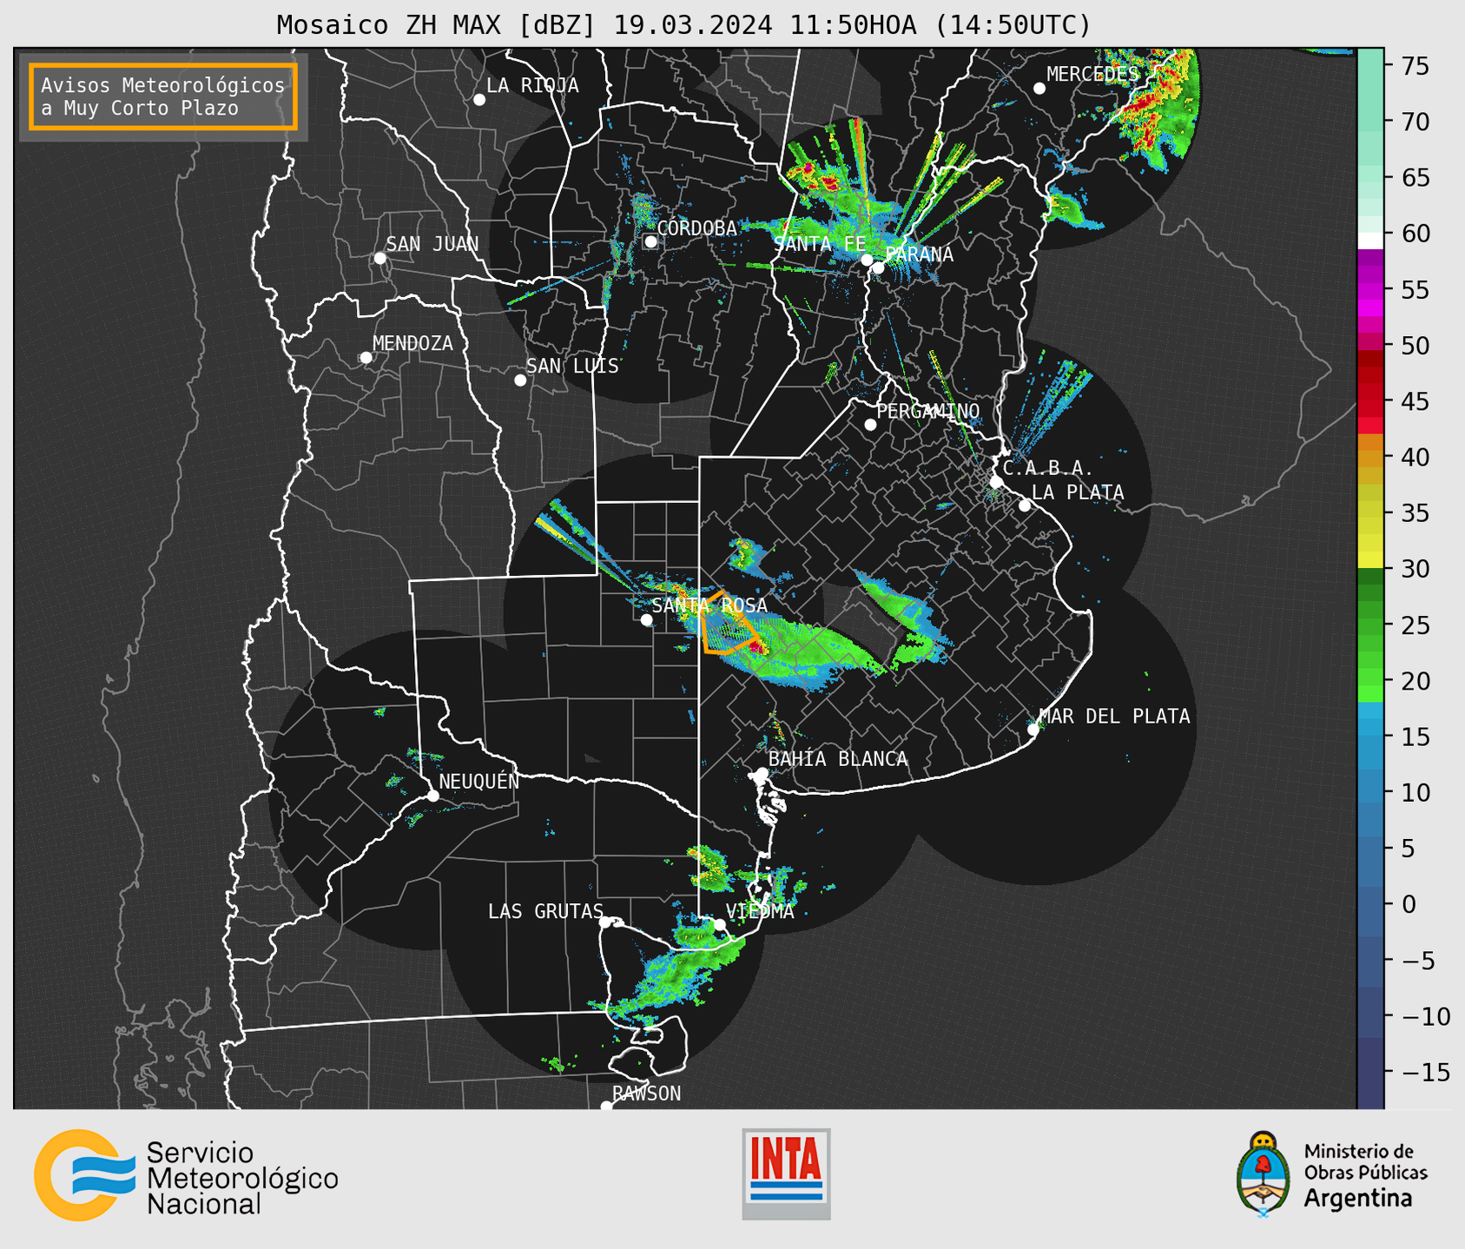Click the orange warning polygon near Santa Rosa
The width and height of the screenshot is (1465, 1249).
coord(728,623)
